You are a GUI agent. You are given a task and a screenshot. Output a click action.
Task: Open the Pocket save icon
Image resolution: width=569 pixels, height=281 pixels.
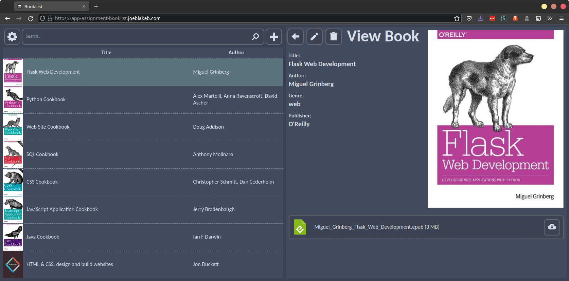(469, 18)
